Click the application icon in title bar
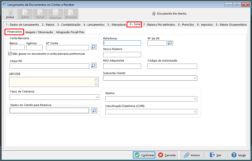The height and width of the screenshot is (161, 252). pos(5,5)
